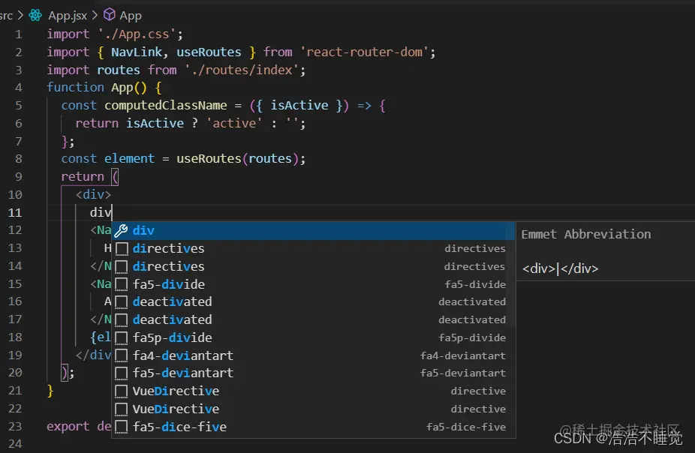Open the src folder breadcrumb
695x453 pixels.
coord(6,16)
